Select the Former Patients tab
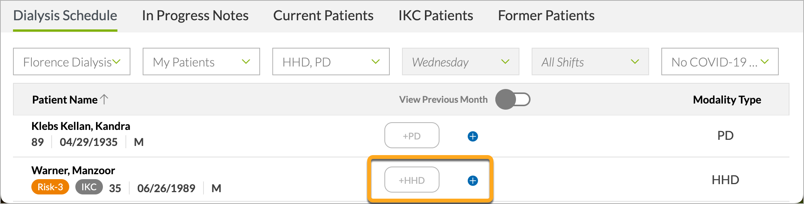The height and width of the screenshot is (204, 804). pos(546,16)
